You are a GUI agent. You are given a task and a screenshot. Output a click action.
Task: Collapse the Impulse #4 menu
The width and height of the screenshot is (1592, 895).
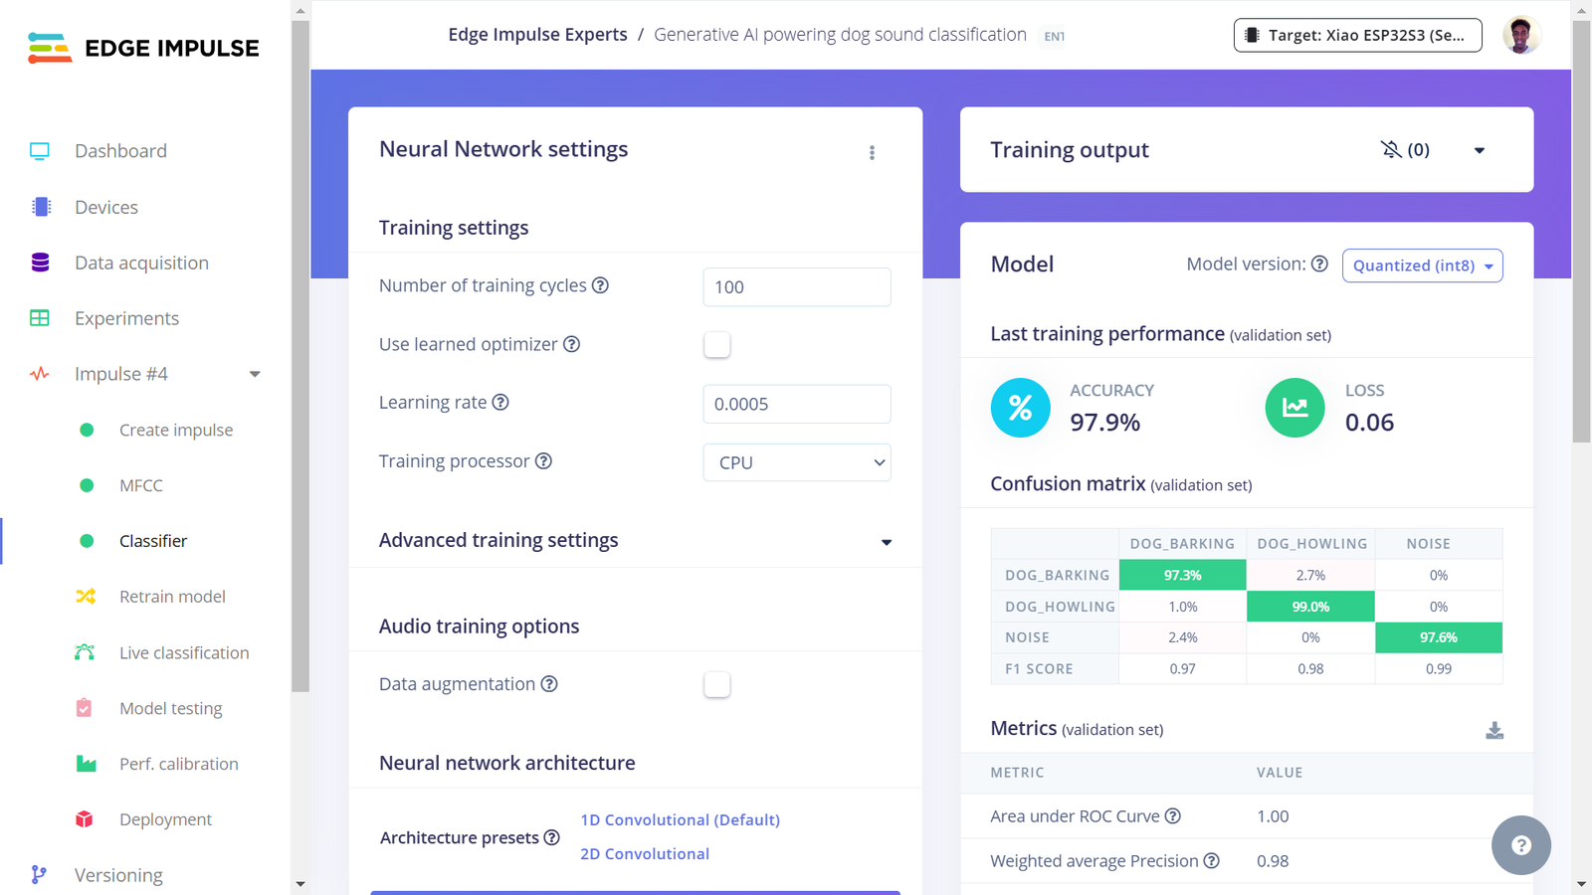pos(255,374)
